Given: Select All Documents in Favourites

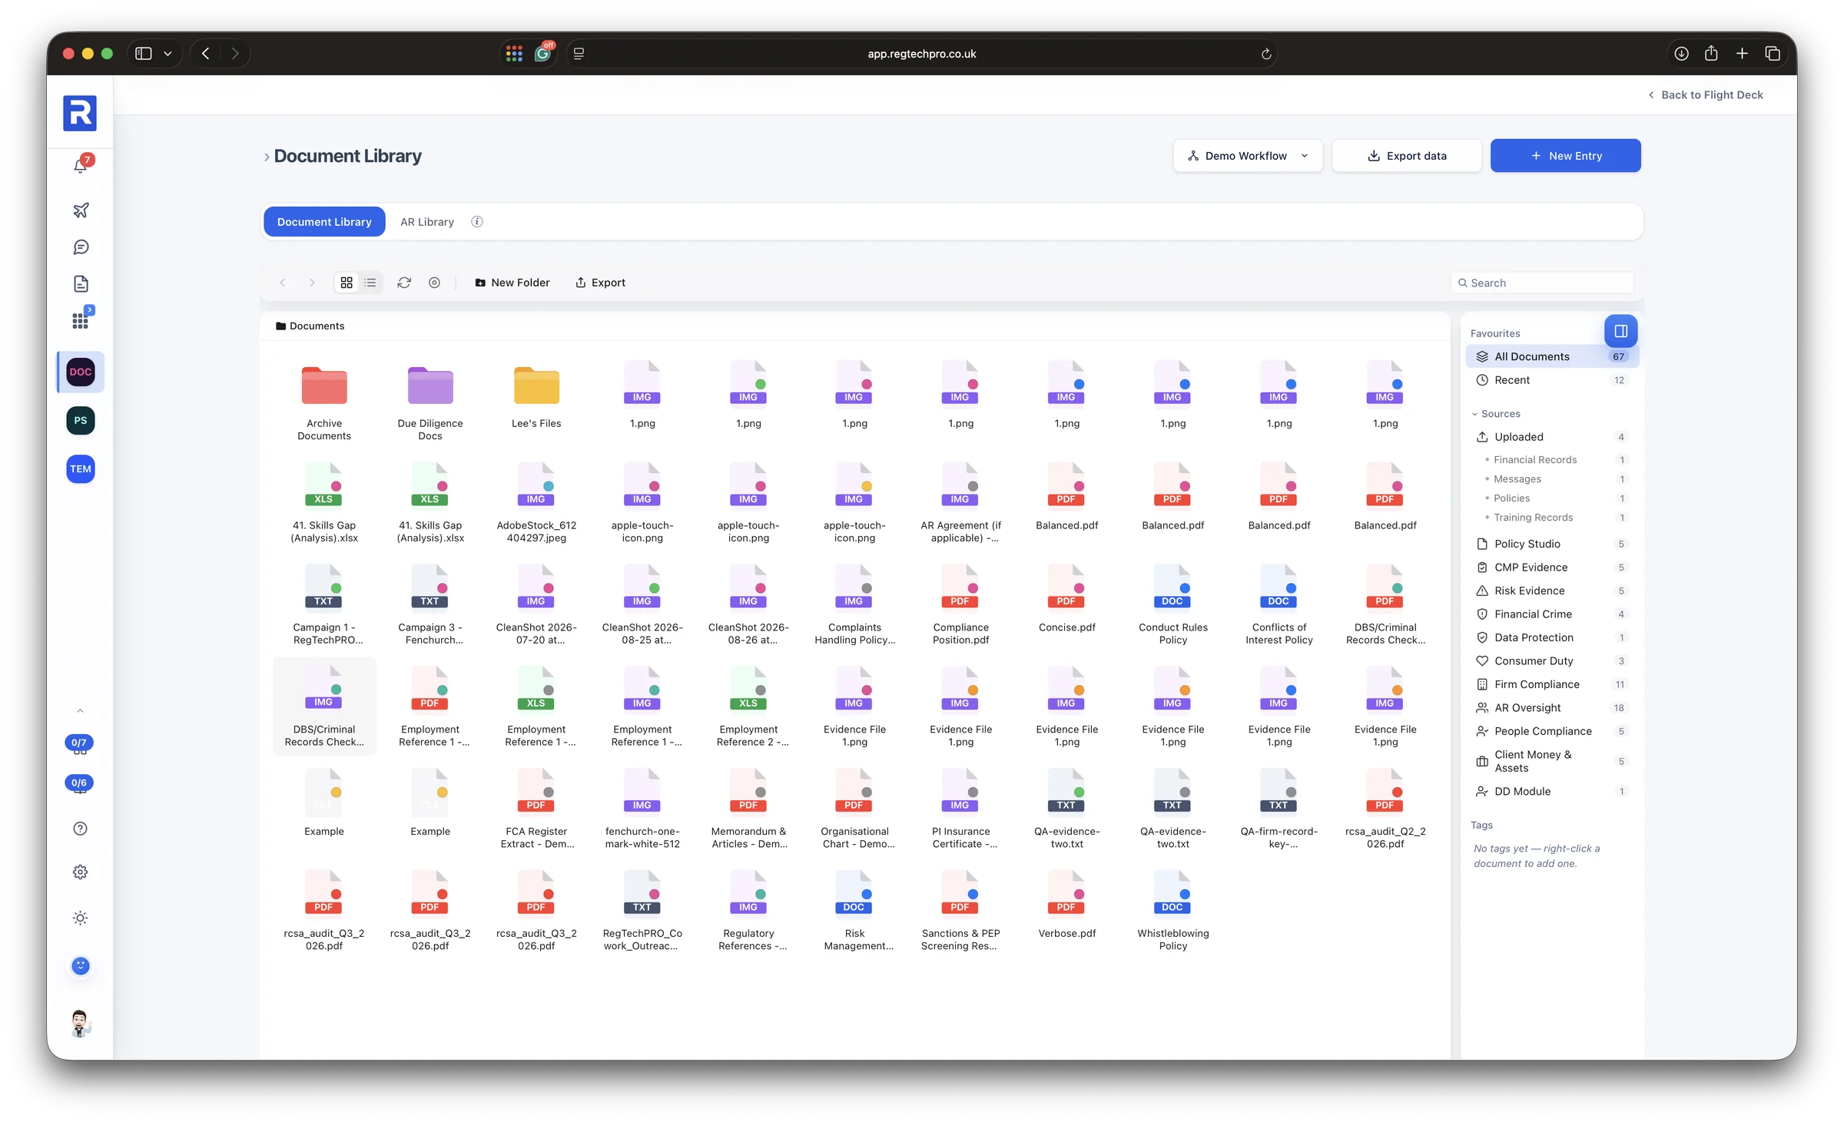Looking at the screenshot, I should point(1552,356).
